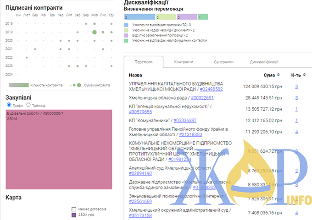Click the 250М грн purple map legend box
312x220 pixels.
pyautogui.click(x=74, y=215)
